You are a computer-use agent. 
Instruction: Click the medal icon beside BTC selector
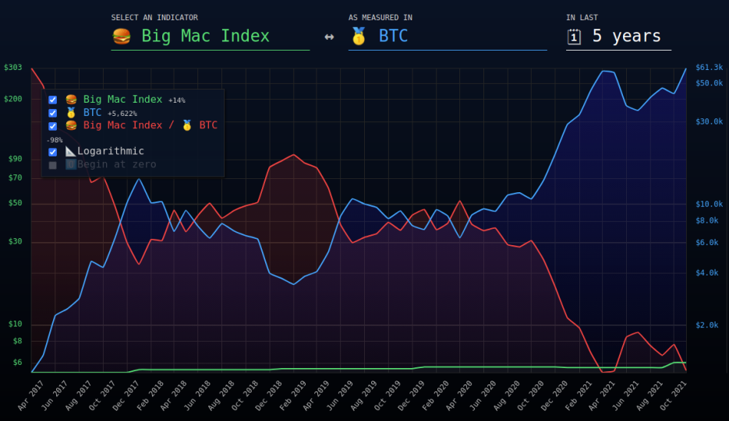coord(359,37)
